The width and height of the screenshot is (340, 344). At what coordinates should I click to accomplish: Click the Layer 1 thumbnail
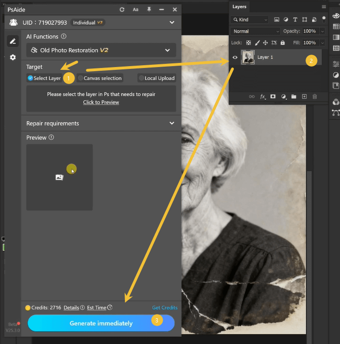pyautogui.click(x=248, y=57)
